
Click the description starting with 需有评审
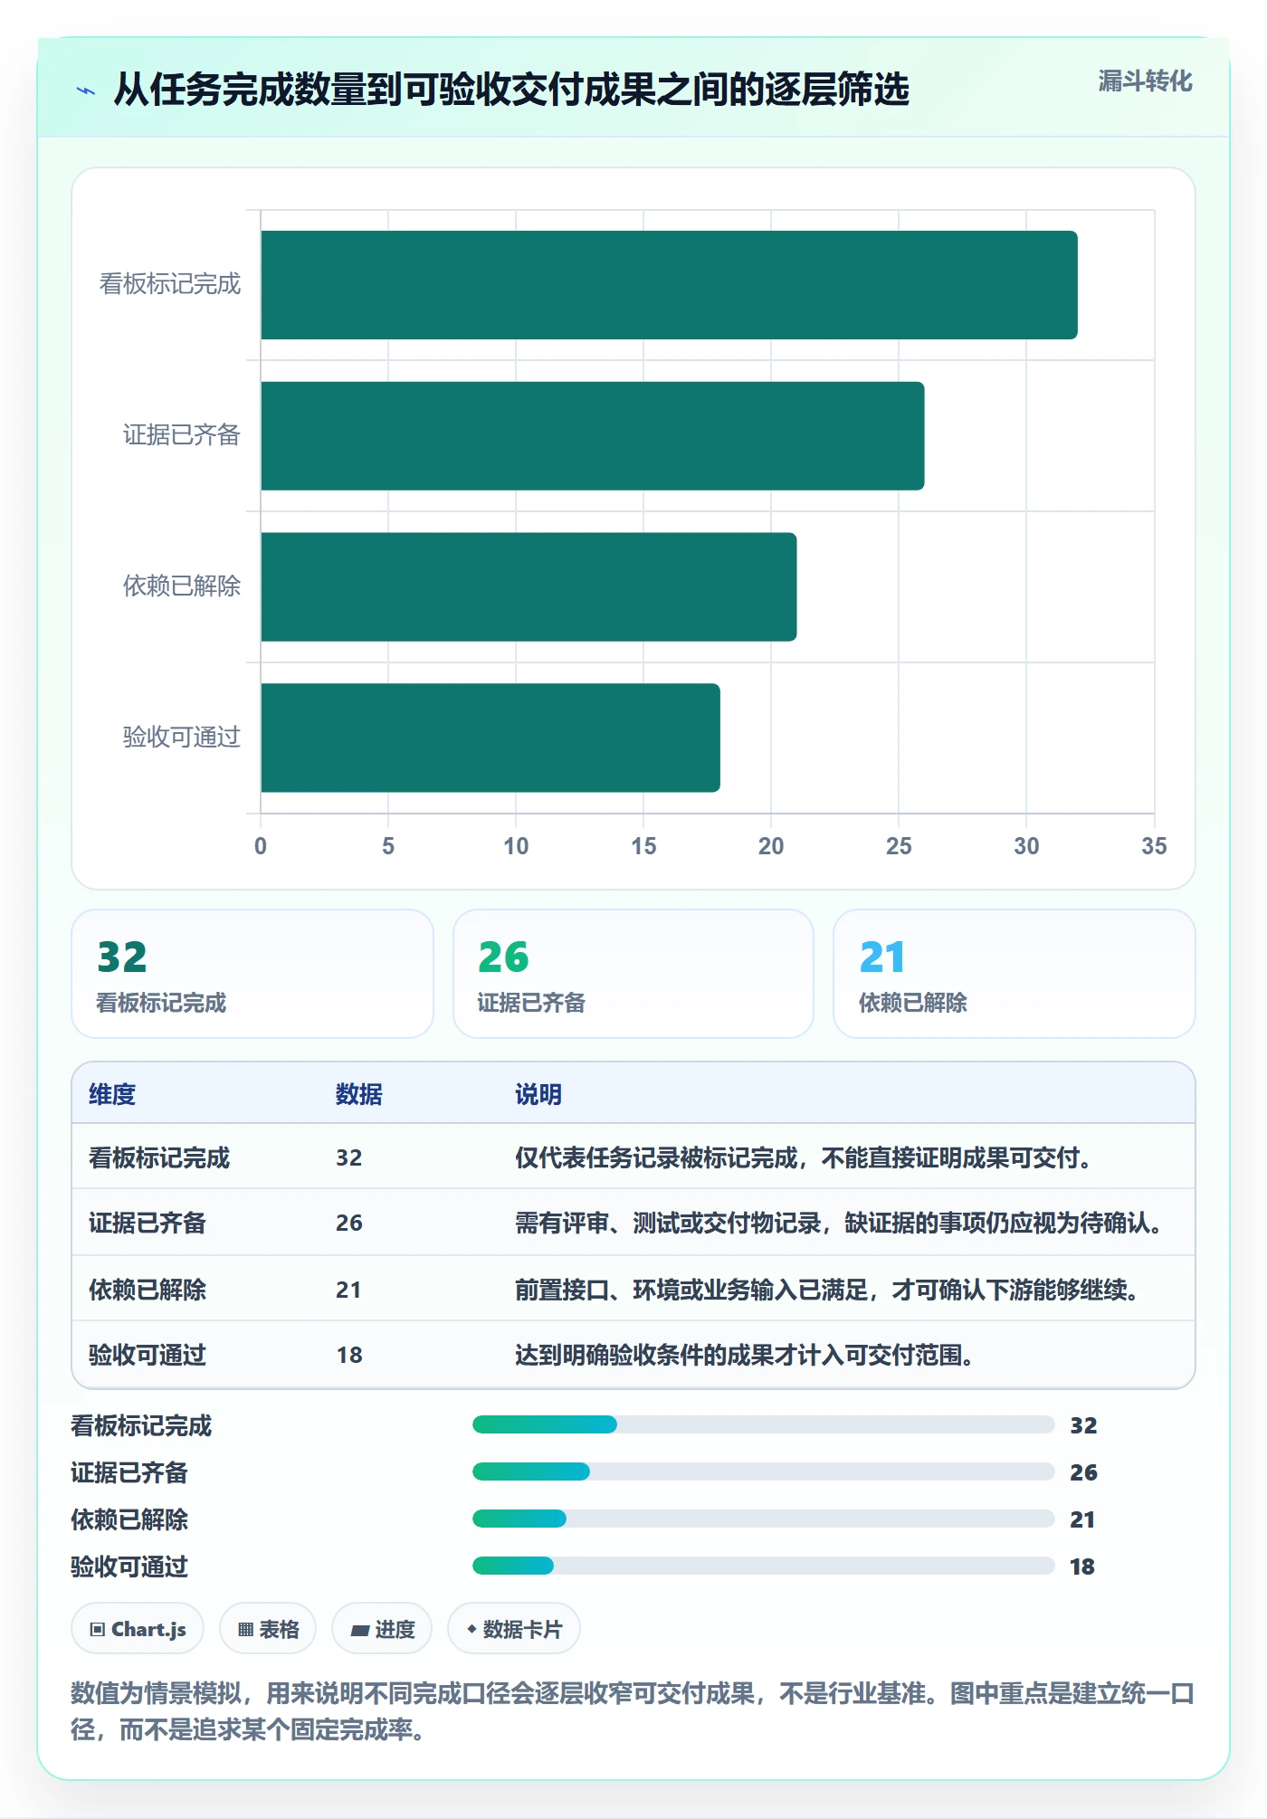tap(839, 1223)
